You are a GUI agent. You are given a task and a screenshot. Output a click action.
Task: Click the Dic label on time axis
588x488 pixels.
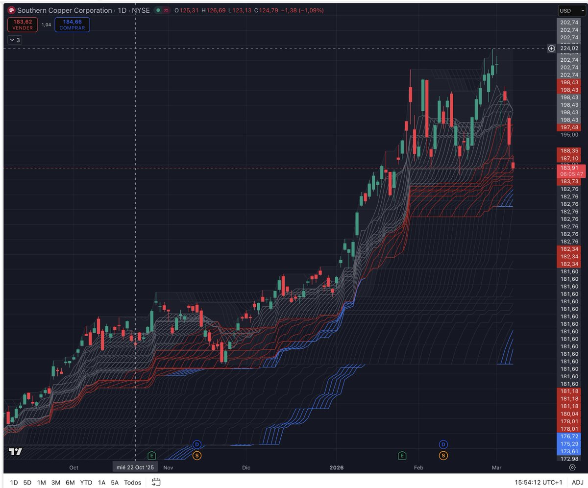coord(246,467)
